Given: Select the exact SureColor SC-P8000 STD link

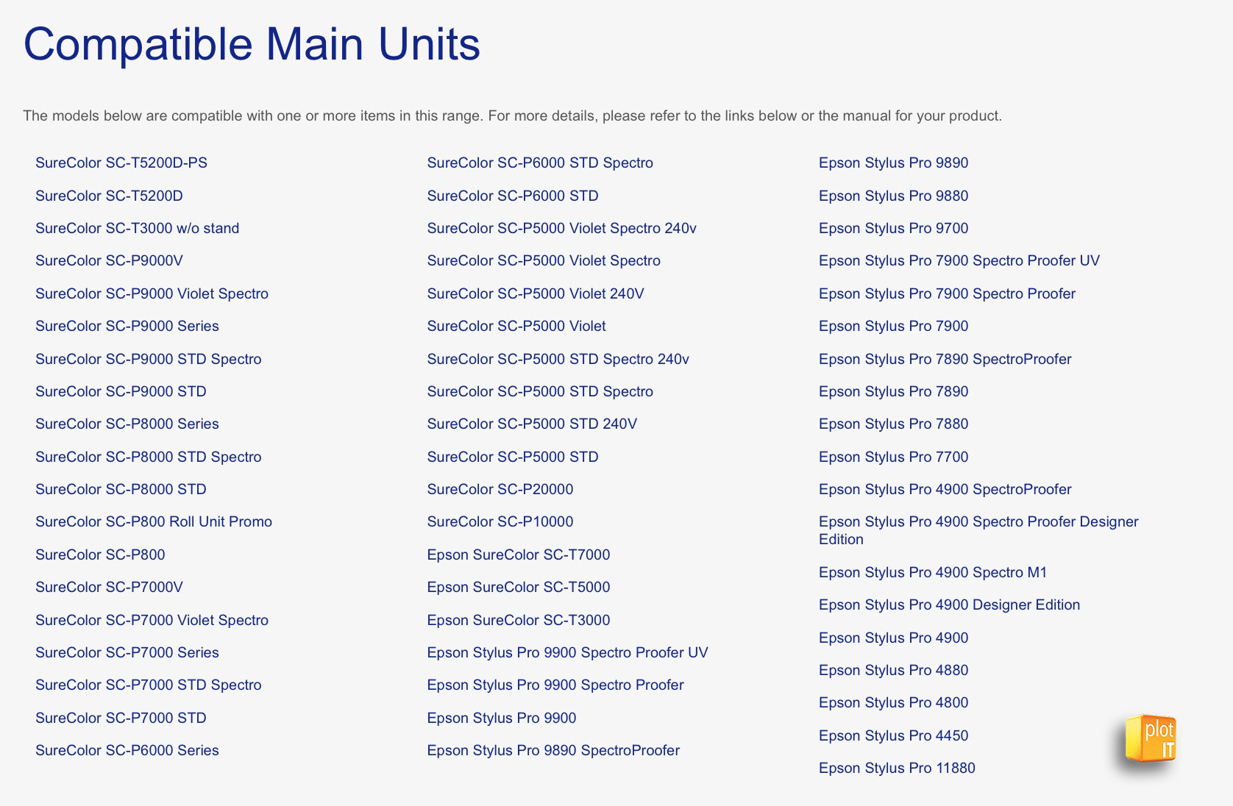Looking at the screenshot, I should [121, 489].
